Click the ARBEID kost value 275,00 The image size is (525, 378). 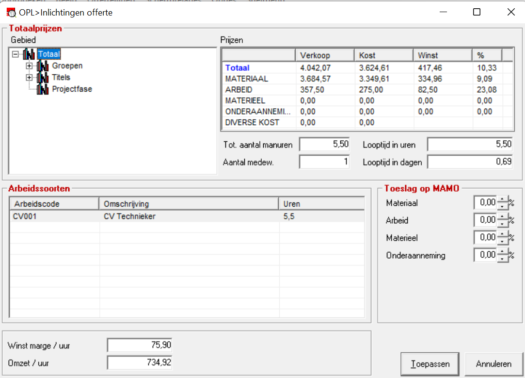click(371, 90)
